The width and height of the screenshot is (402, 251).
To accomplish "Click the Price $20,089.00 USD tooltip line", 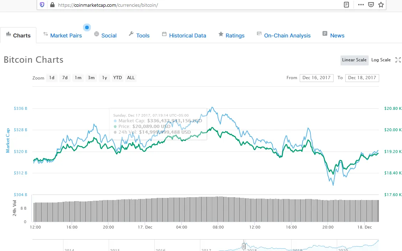I will [142, 127].
